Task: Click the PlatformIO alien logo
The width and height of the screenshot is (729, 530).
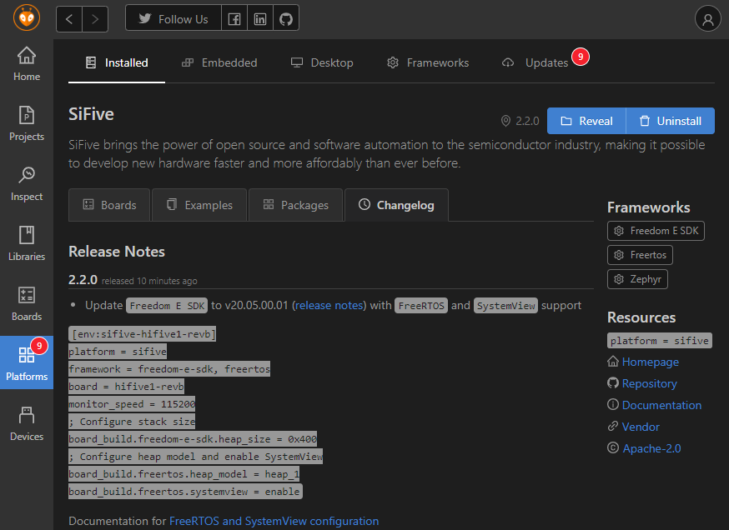Action: 27,18
